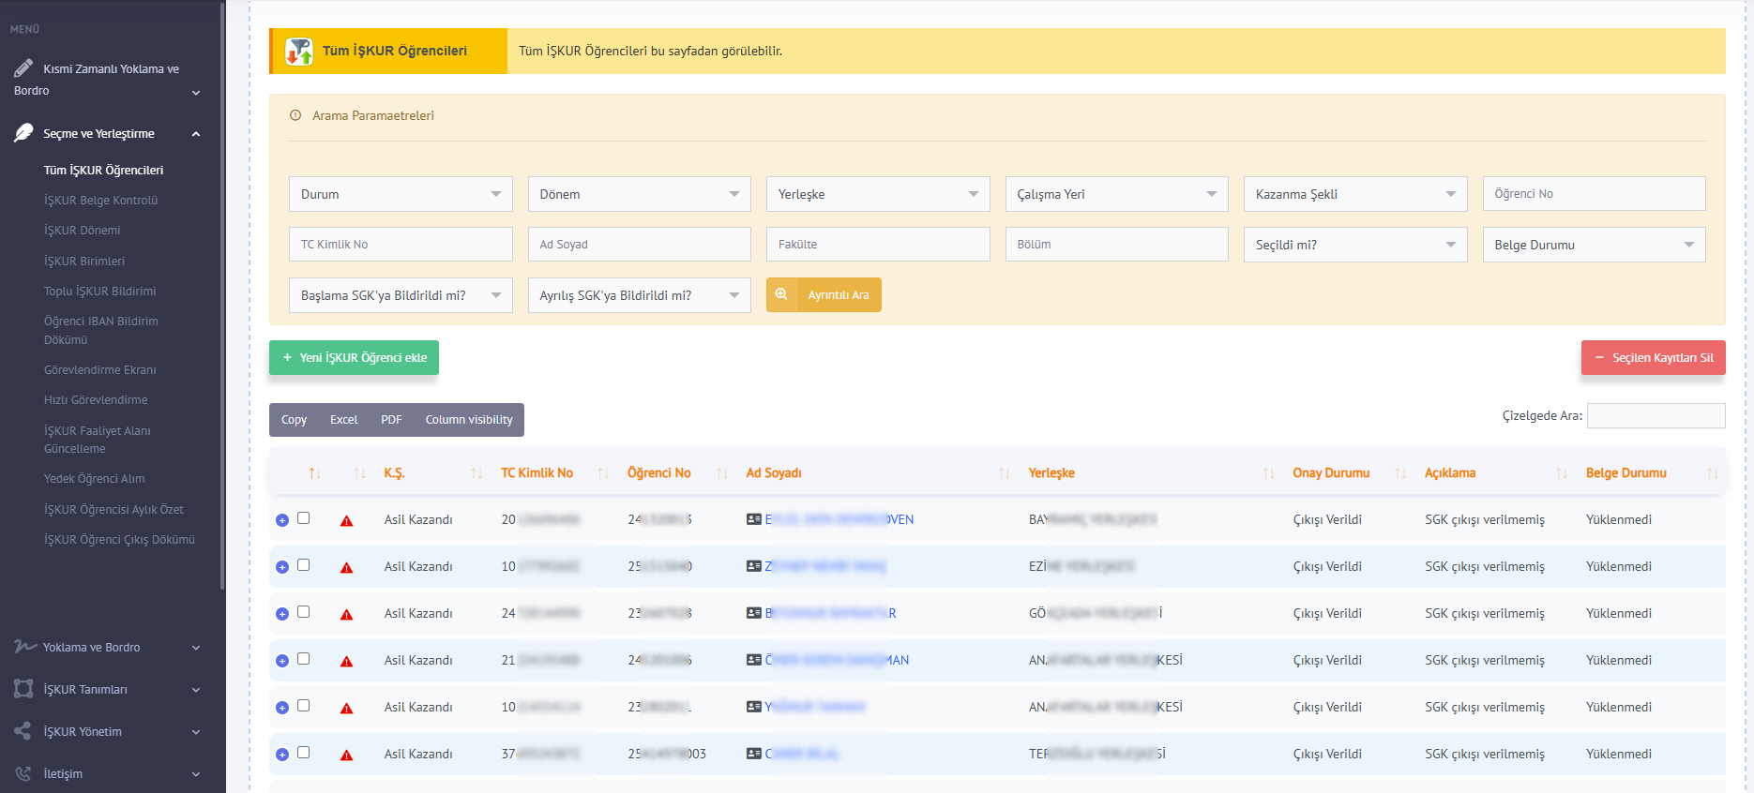Tick checkbox of the fifth row, name starting Y
This screenshot has width=1754, height=793.
pyautogui.click(x=303, y=705)
